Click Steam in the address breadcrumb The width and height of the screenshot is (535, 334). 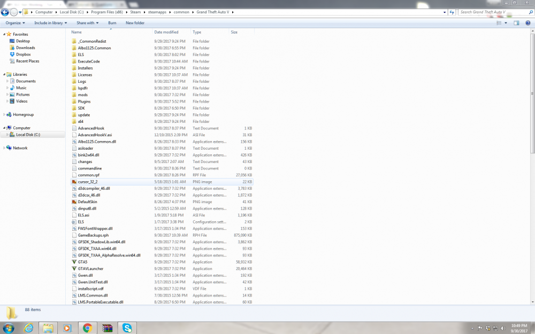point(135,12)
